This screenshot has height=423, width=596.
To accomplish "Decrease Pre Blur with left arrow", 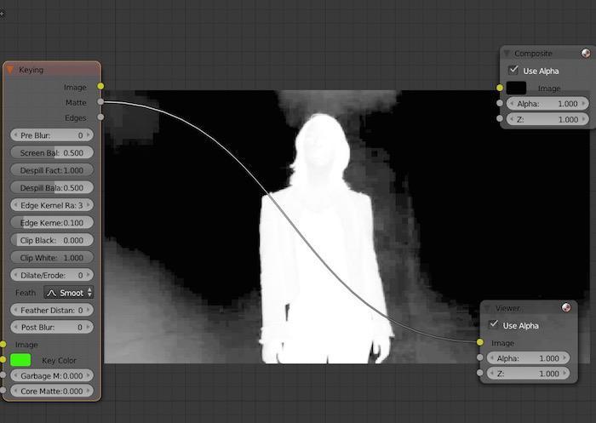I will coord(15,135).
